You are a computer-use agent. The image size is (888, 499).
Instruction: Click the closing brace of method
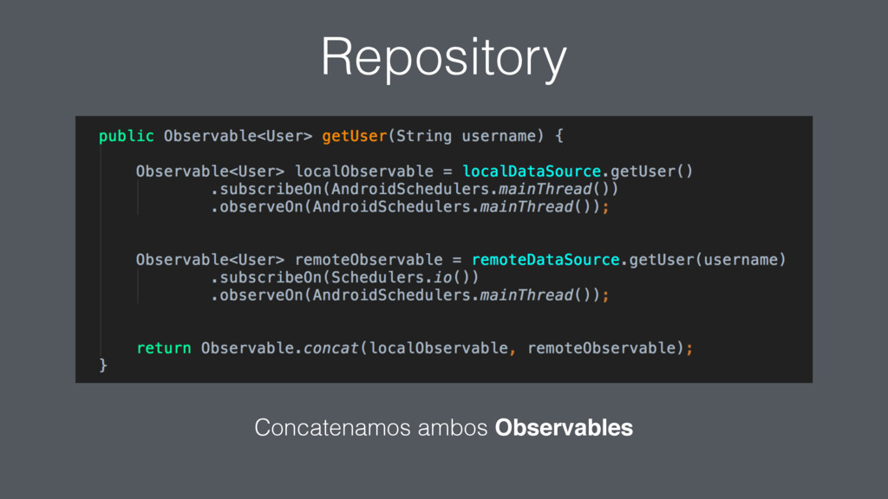tap(103, 366)
